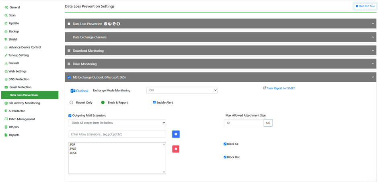This screenshot has width=378, height=182.
Task: Select .XLSX in the extension list
Action: (x=73, y=153)
